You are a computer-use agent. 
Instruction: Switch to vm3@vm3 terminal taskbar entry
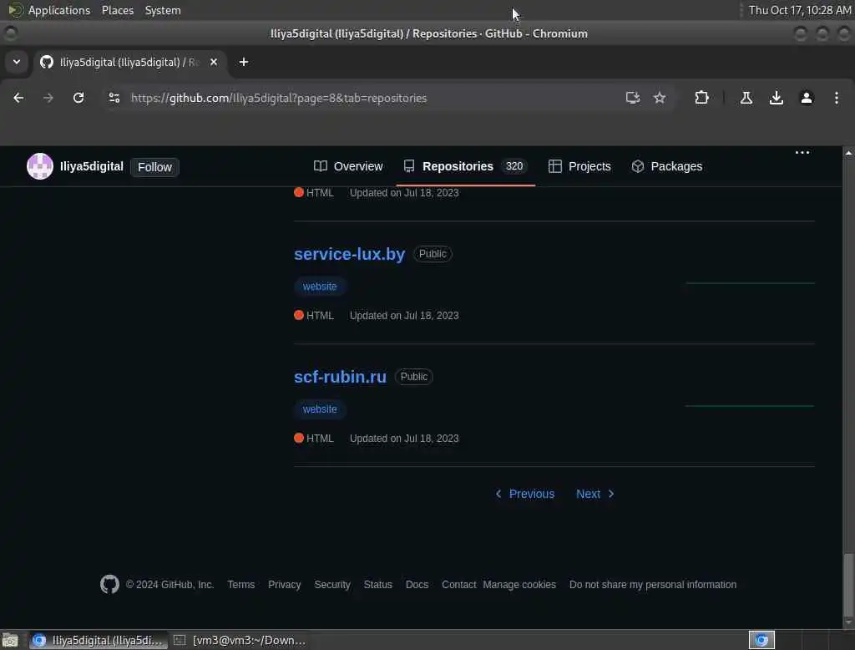(240, 640)
